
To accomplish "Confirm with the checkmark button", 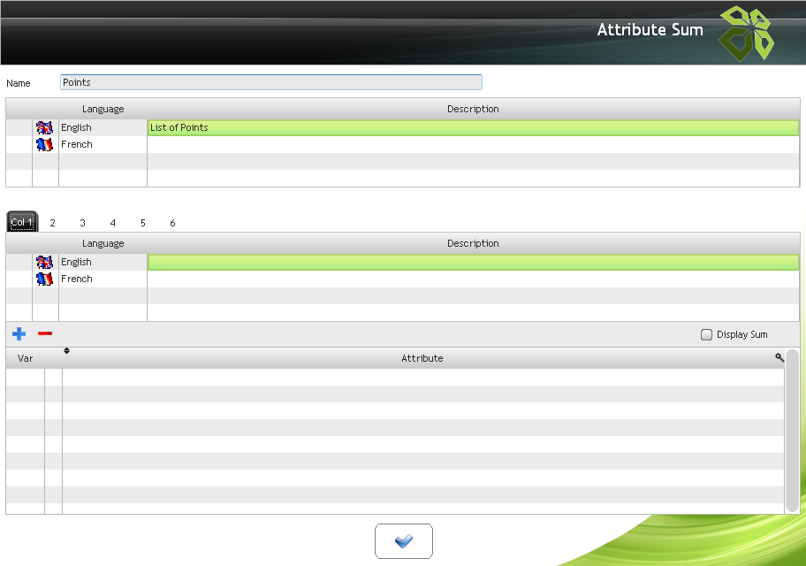I will (x=404, y=541).
